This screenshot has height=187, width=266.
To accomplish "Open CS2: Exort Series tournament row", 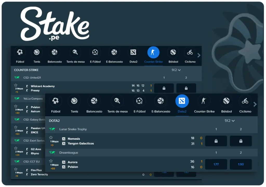I will (x=34, y=141).
